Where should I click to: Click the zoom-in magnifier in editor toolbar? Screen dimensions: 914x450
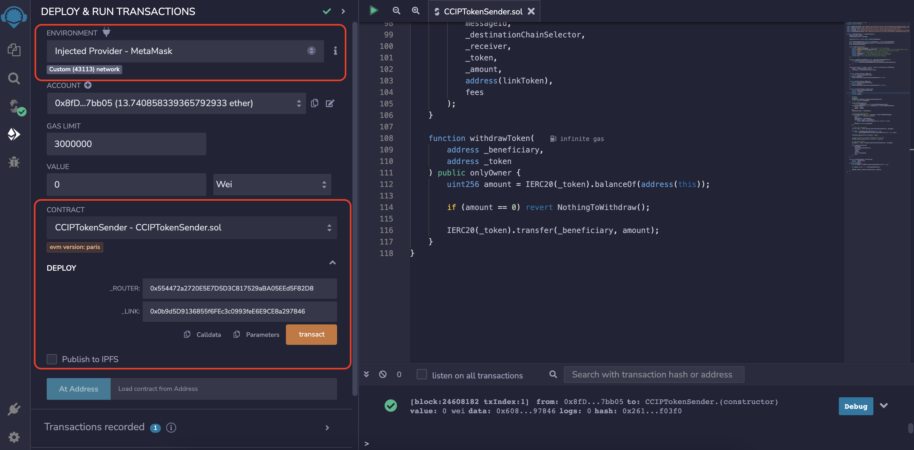tap(415, 11)
